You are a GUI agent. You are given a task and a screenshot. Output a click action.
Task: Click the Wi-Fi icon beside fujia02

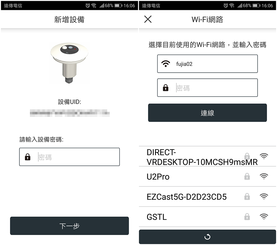(x=166, y=64)
